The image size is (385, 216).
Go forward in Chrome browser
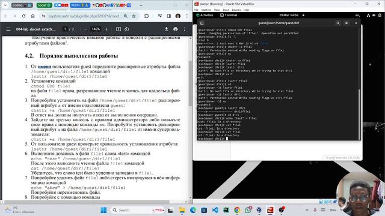tap(14, 16)
